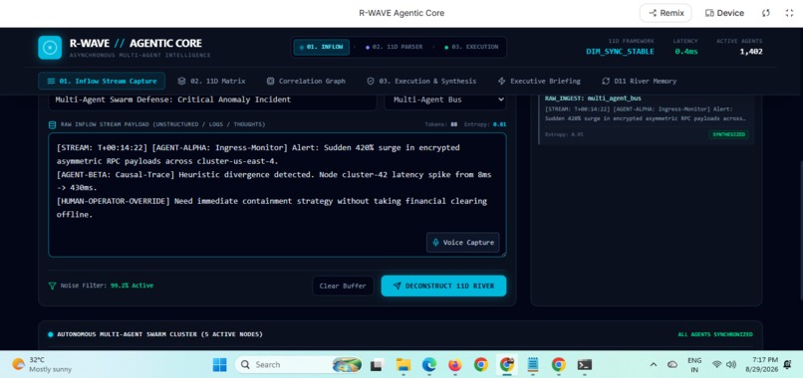Image resolution: width=803 pixels, height=378 pixels.
Task: Click the OneDrive cloud tray icon
Action: (671, 365)
